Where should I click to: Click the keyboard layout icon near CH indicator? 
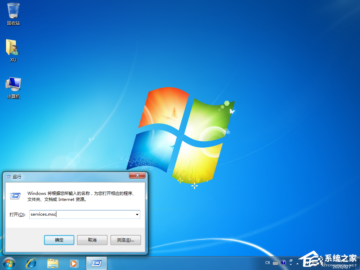(275, 263)
